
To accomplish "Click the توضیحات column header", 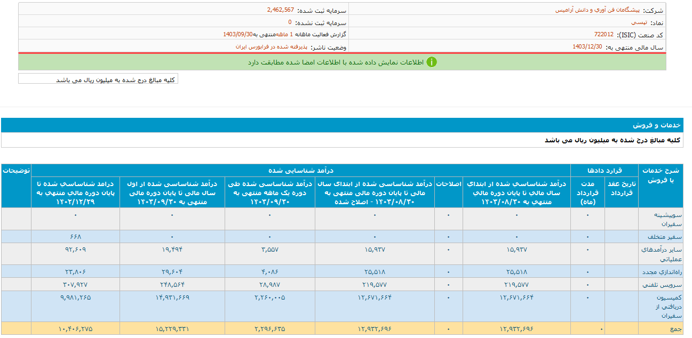I will coord(16,171).
